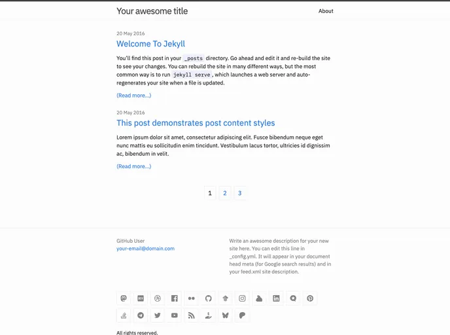Open the Mastodon social icon
This screenshot has height=335, width=450.
pyautogui.click(x=124, y=298)
